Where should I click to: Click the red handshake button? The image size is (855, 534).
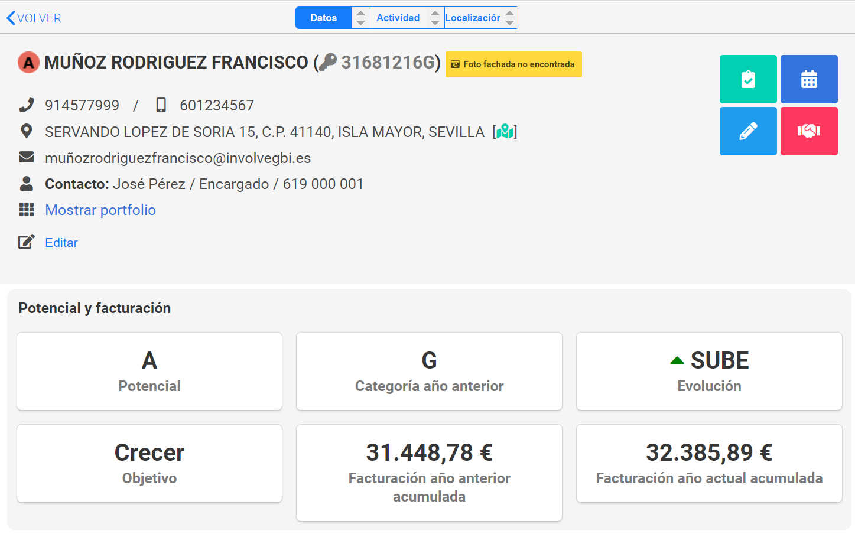(809, 131)
